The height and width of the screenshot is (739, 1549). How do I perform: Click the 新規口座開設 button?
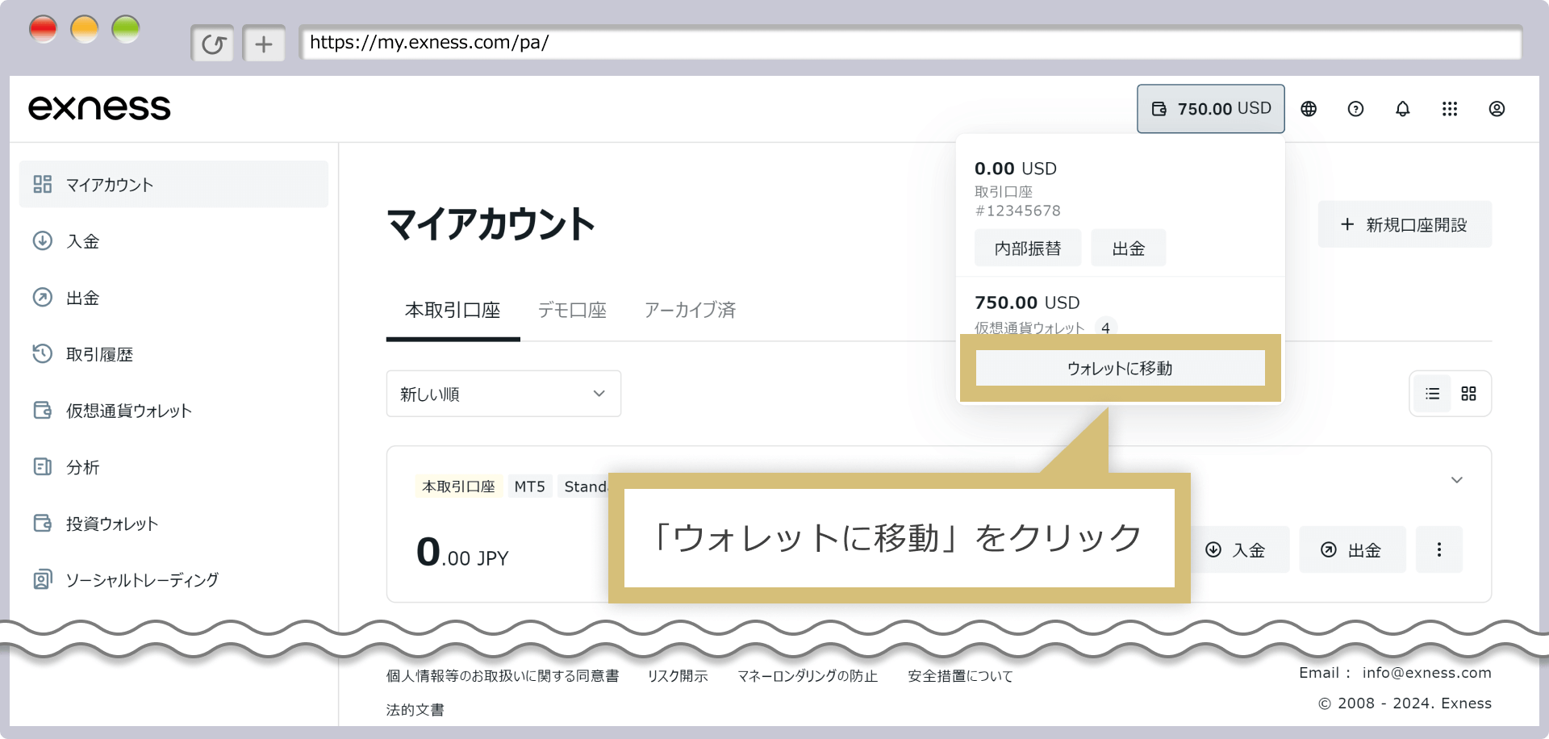(x=1405, y=224)
